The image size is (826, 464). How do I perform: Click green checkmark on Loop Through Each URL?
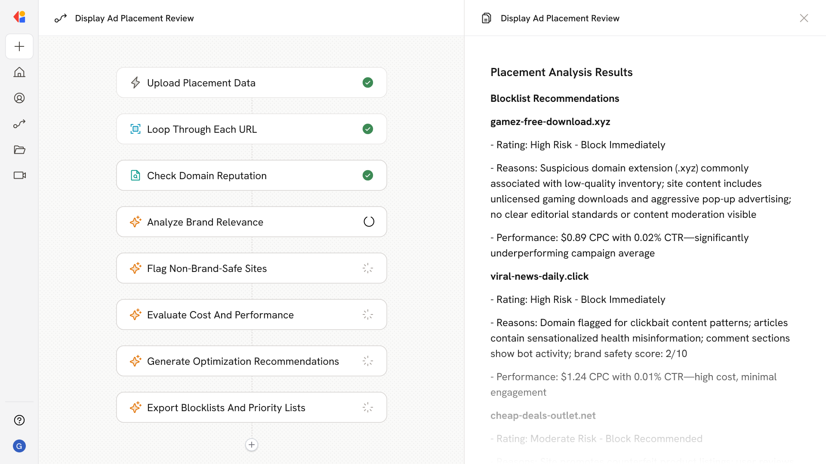(x=368, y=129)
